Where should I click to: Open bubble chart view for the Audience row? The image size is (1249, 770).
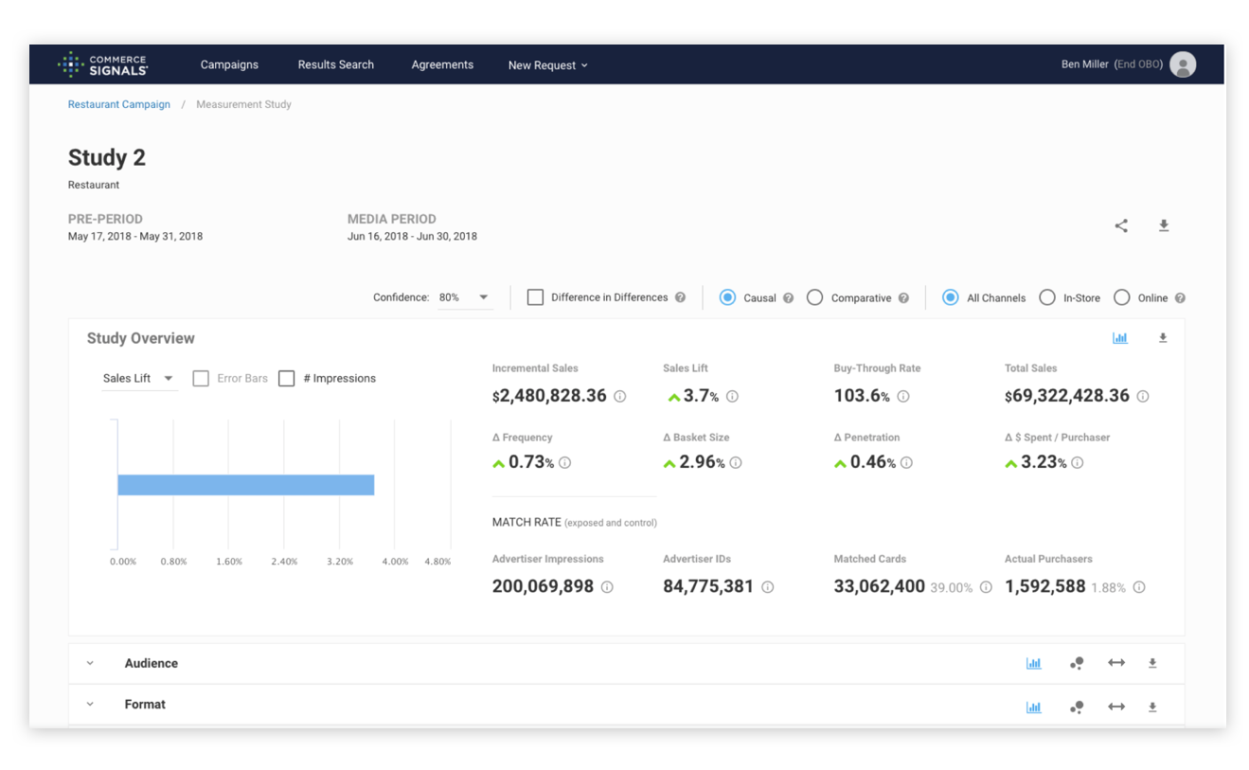pos(1077,664)
